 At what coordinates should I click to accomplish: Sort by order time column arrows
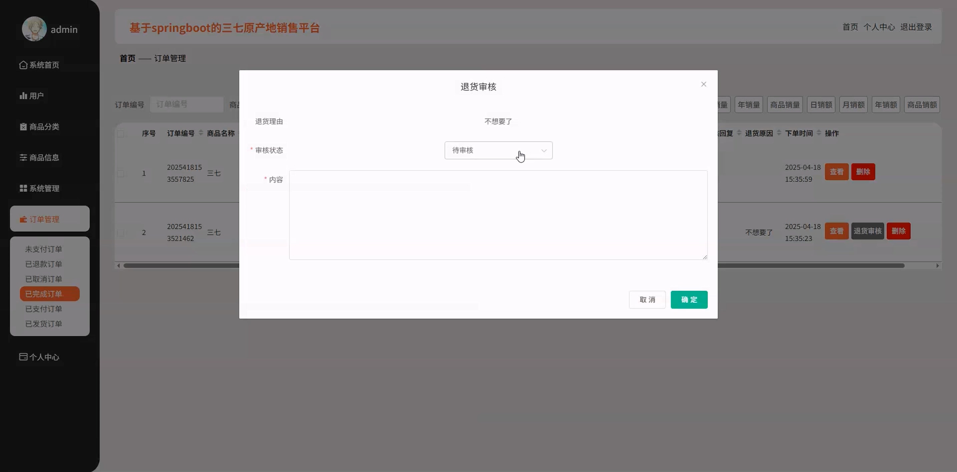[x=819, y=133]
